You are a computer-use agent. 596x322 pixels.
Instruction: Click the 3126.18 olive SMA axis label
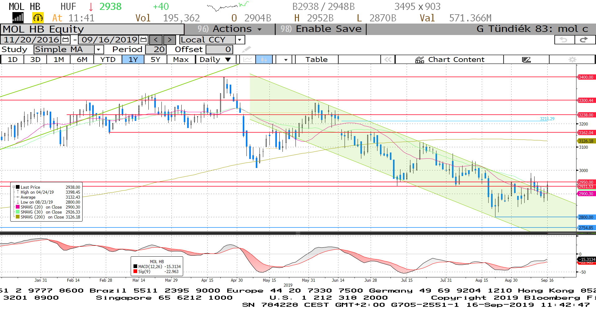(586, 141)
